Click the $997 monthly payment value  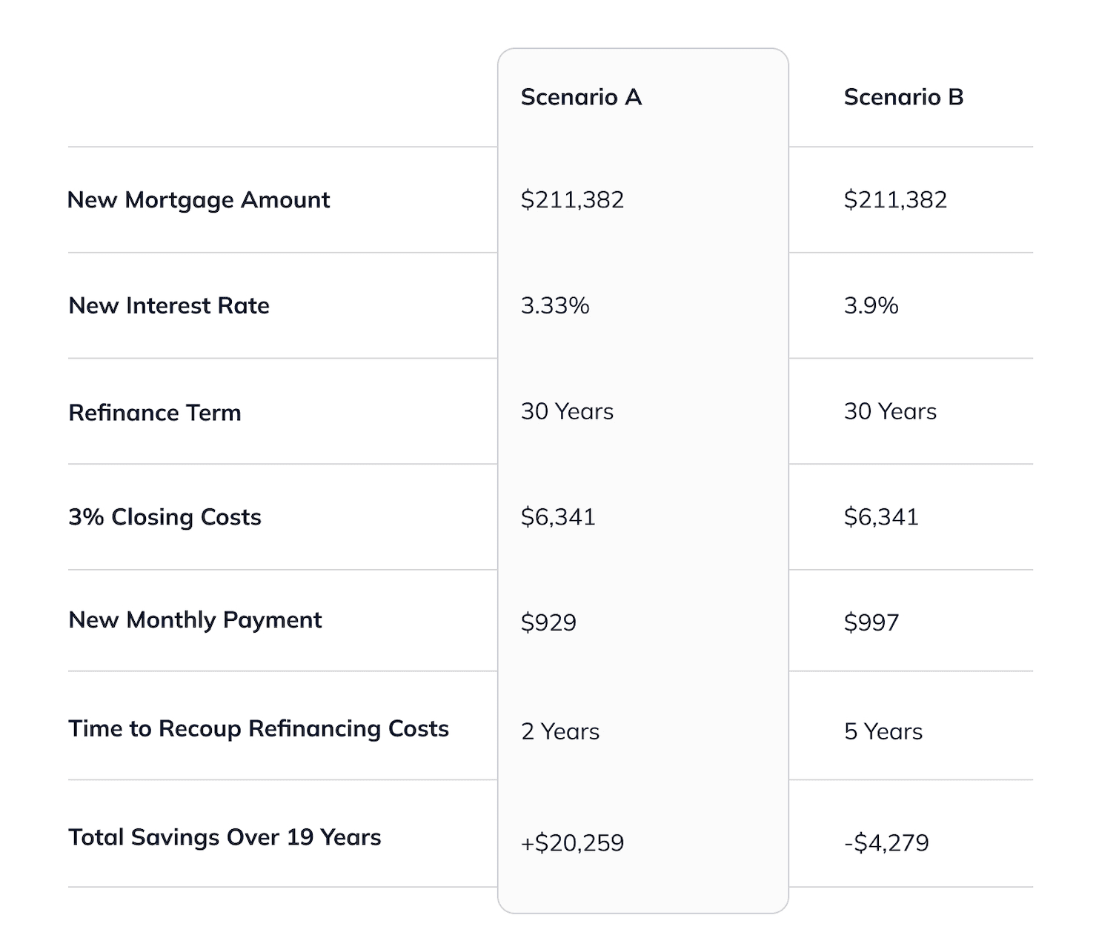coord(871,622)
